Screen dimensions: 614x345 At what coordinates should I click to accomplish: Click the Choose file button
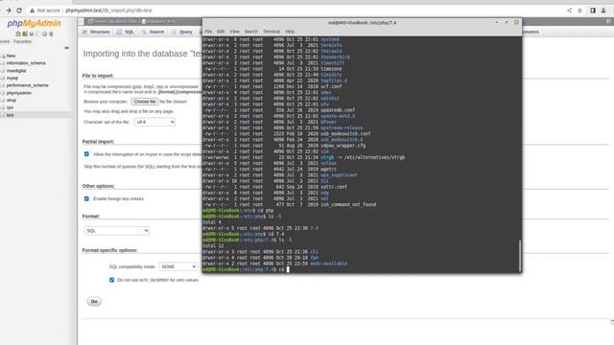coord(145,102)
